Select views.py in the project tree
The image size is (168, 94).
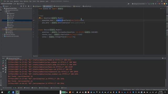point(10,26)
